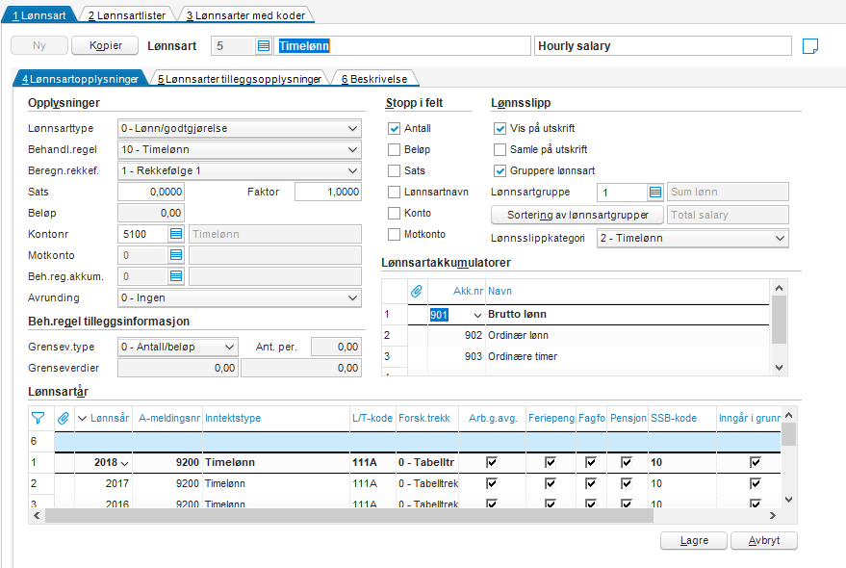Screen dimensions: 846x568
Task: Tick the Konto stop checkbox
Action: click(x=395, y=214)
